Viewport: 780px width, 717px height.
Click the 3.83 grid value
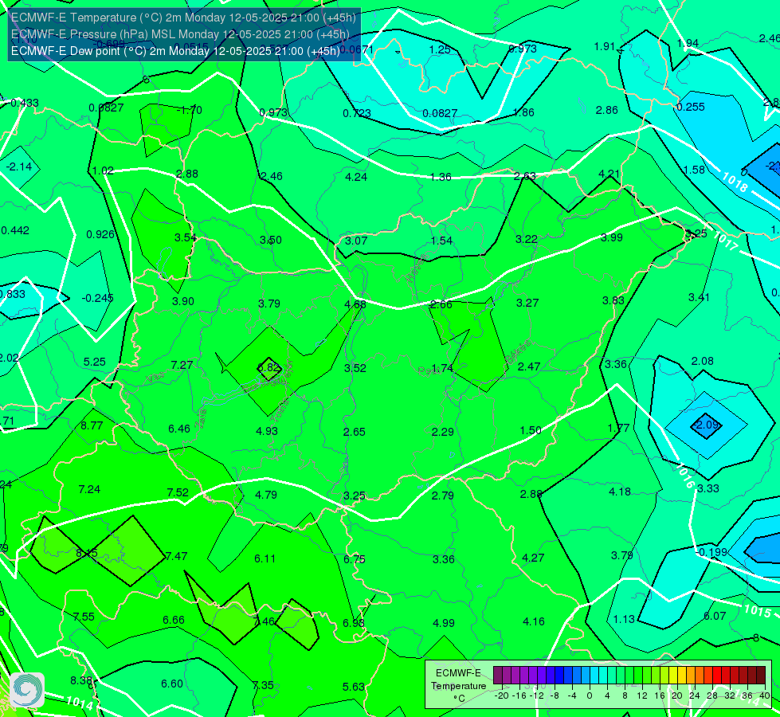(x=613, y=300)
